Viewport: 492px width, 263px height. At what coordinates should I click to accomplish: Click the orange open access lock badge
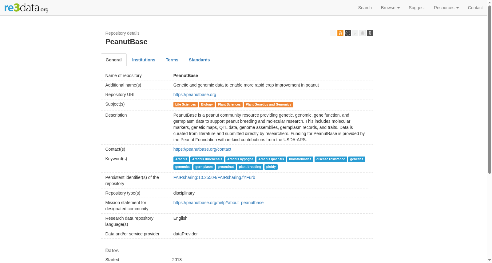(340, 33)
